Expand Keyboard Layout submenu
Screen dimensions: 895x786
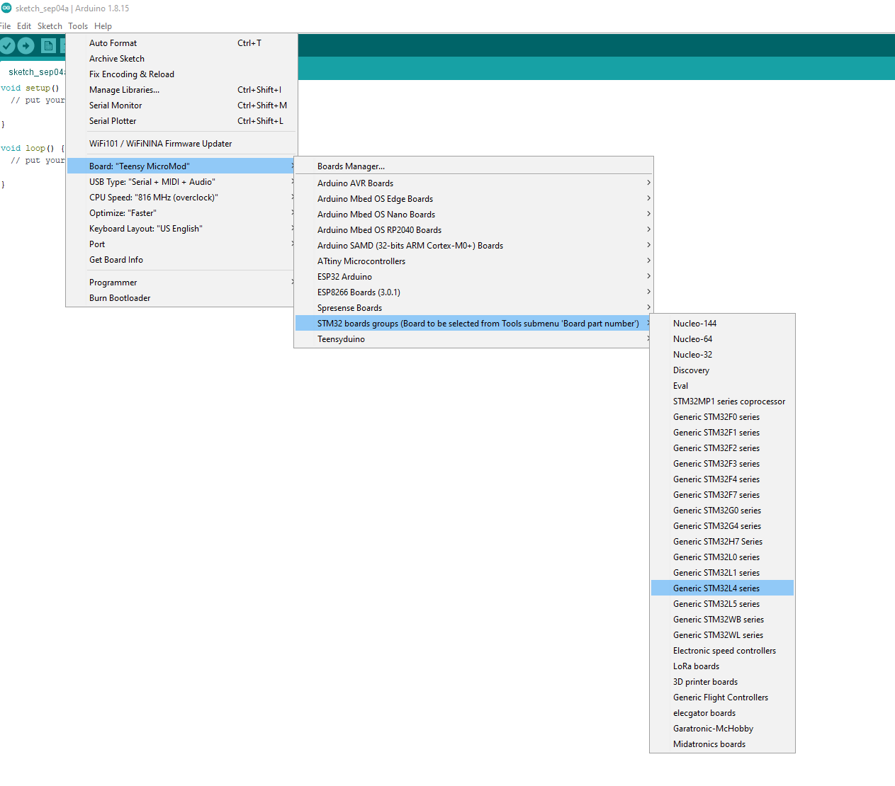click(x=181, y=229)
